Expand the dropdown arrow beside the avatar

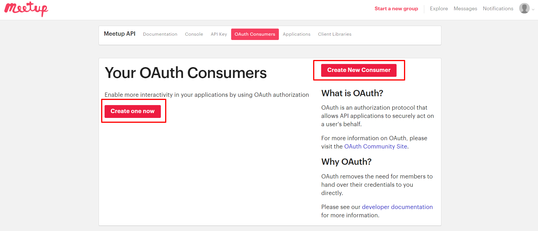coord(533,9)
